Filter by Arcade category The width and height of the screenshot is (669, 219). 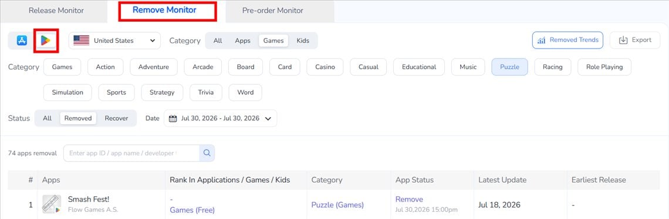(202, 67)
